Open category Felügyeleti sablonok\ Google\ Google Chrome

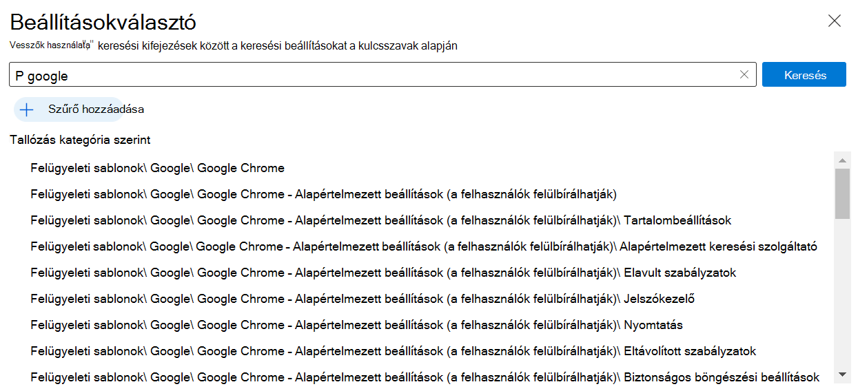point(158,168)
